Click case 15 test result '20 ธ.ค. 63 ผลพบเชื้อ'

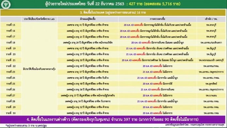pos(158,25)
